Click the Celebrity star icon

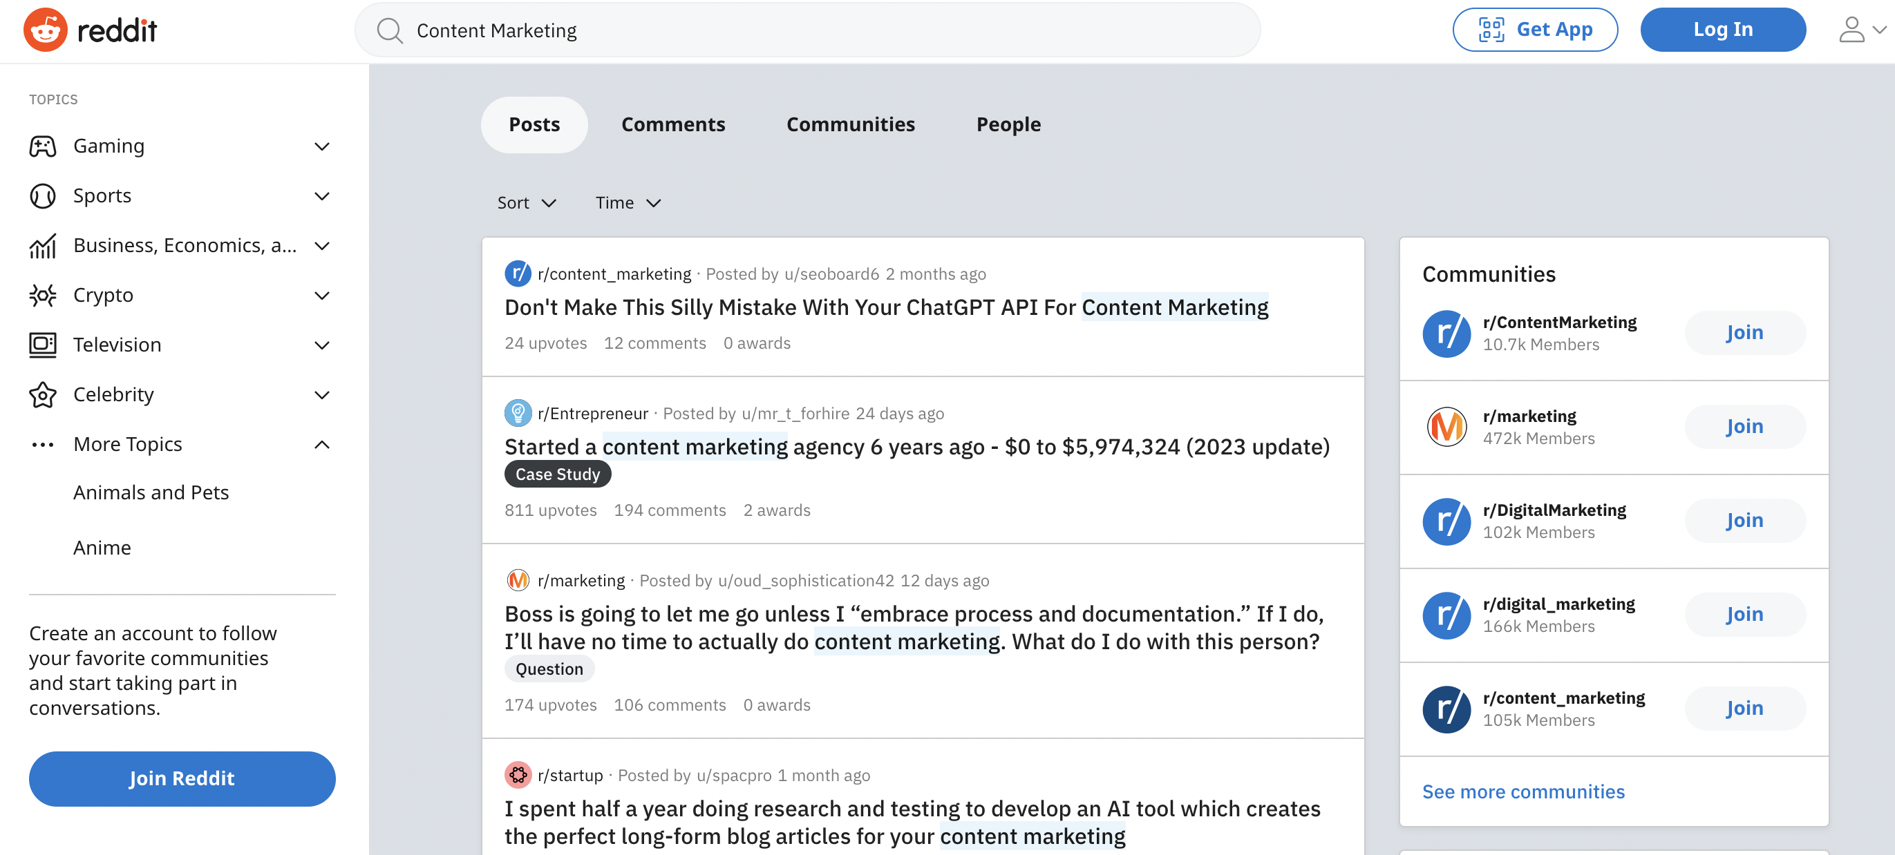(x=43, y=395)
